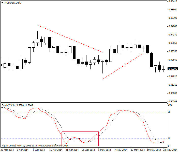Open the AUDUSD,Daily chart dropdown arrow

pos(2,3)
